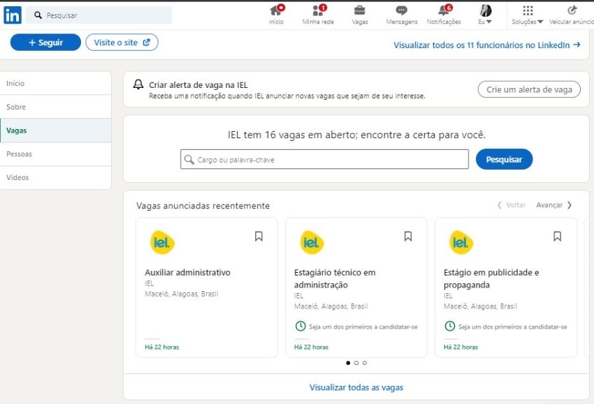Select the third carousel page dot

(x=364, y=363)
